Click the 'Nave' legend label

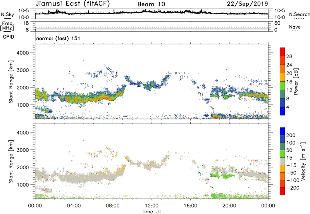tap(295, 27)
